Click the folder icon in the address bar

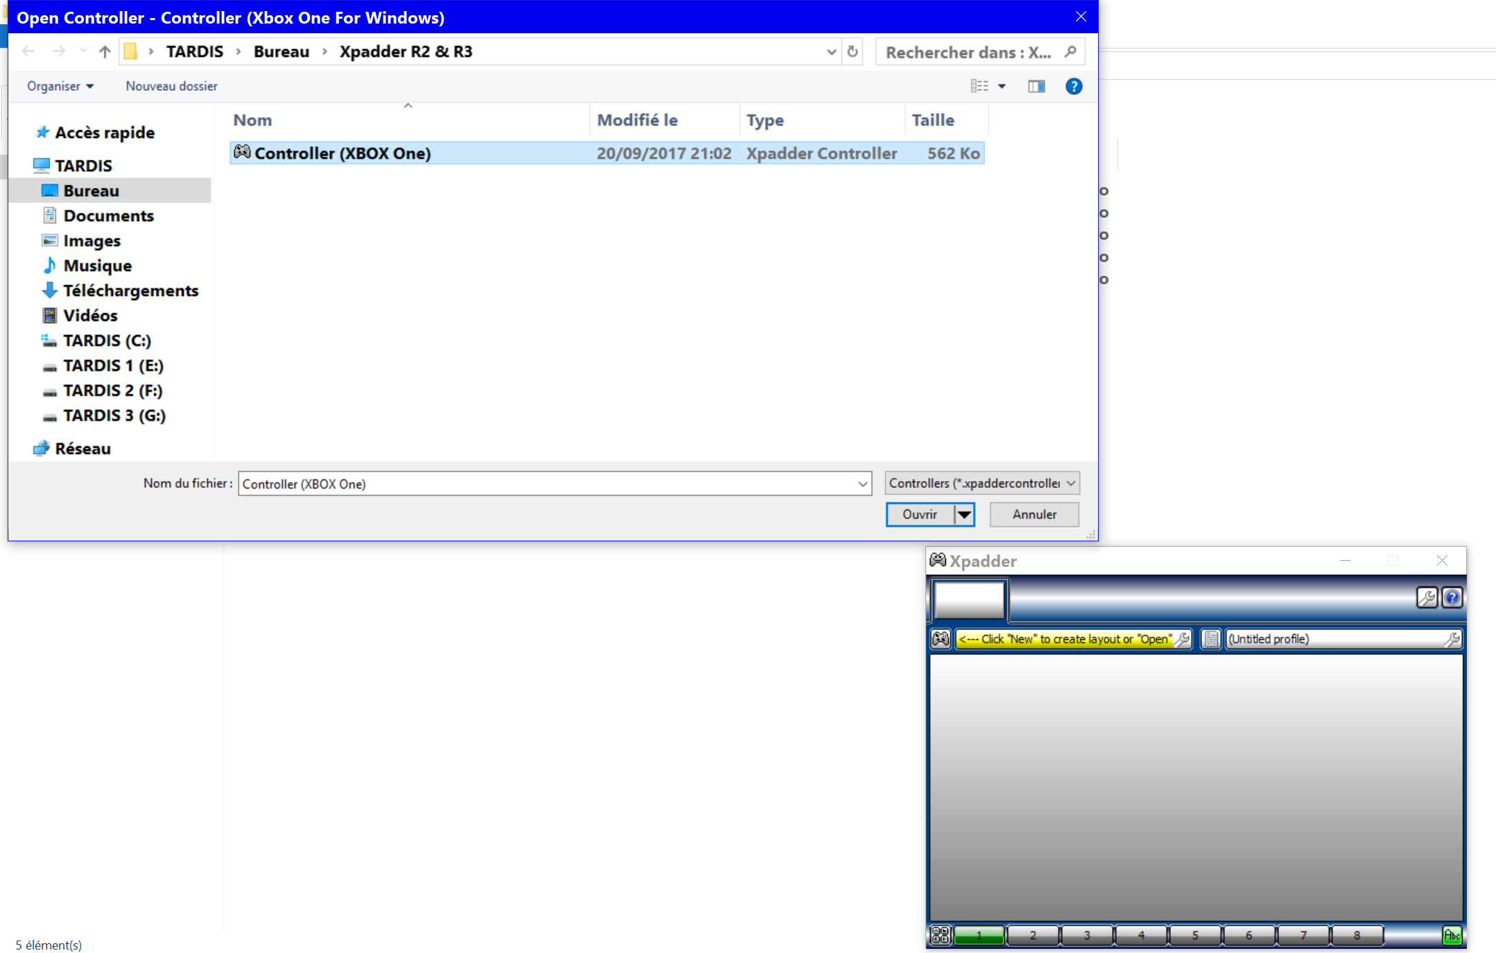[130, 51]
